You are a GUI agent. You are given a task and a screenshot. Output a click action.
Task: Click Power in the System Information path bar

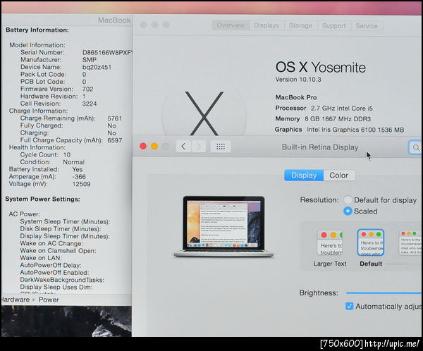(x=49, y=300)
